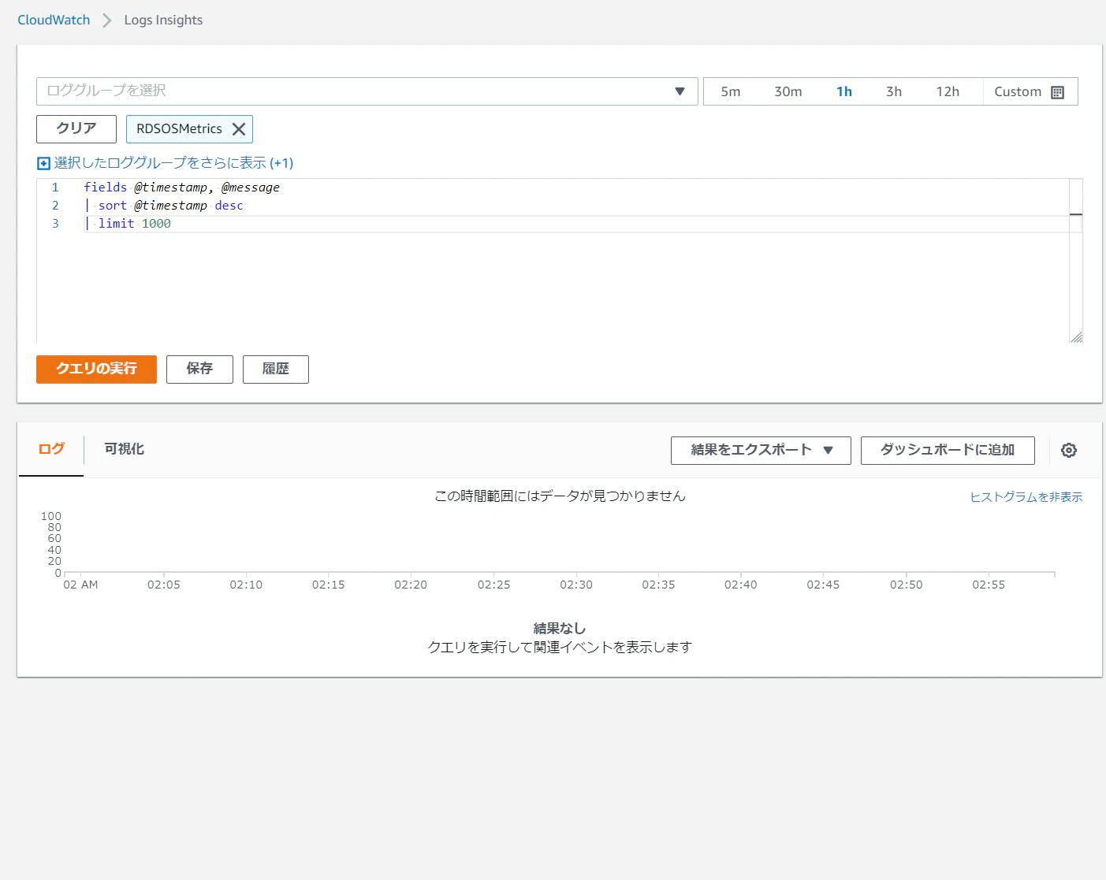Click the 02 AM histogram axis label
The height and width of the screenshot is (880, 1106).
80,585
